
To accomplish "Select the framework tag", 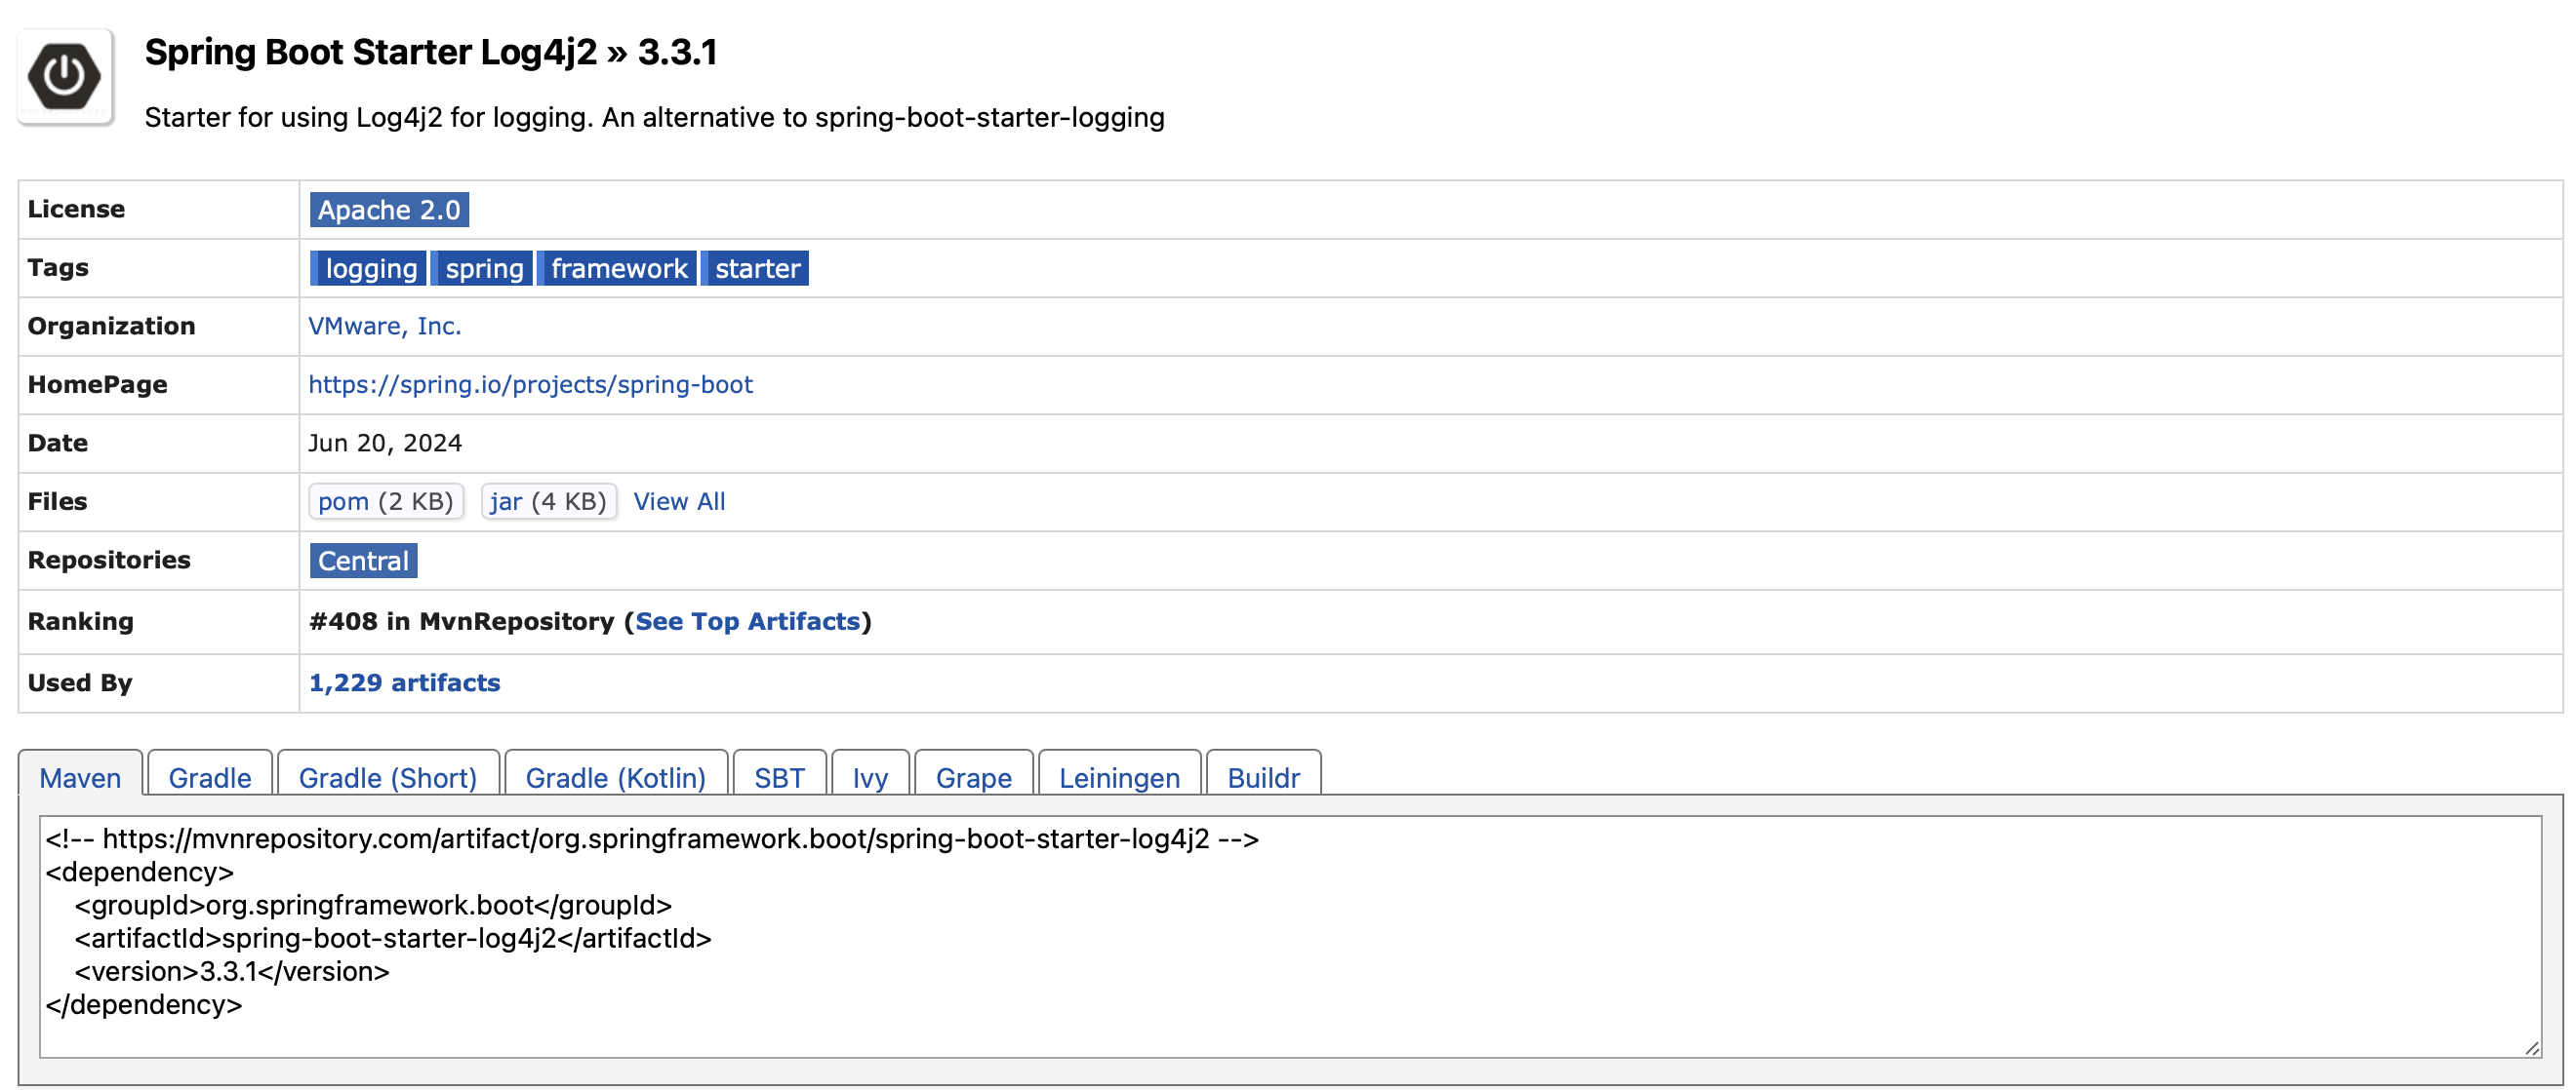I will click(617, 269).
